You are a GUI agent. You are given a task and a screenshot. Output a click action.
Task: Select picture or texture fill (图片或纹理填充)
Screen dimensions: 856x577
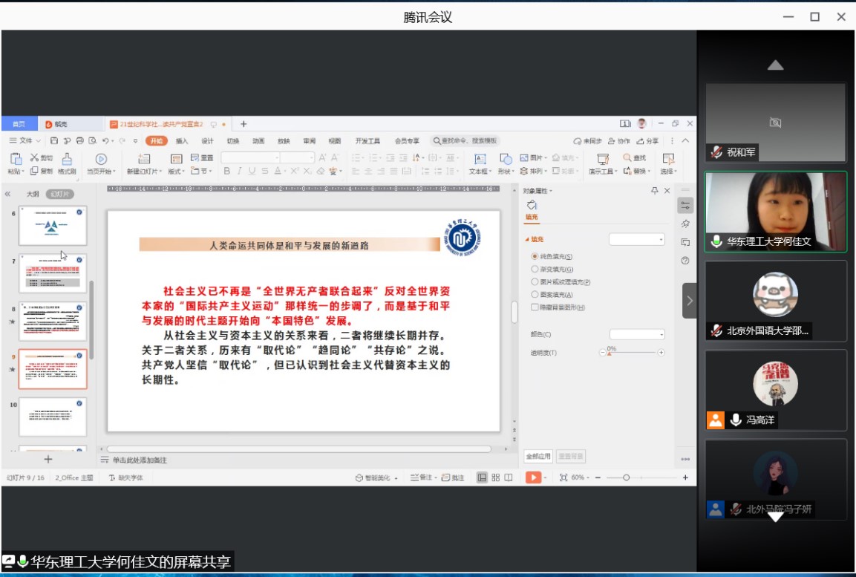[535, 281]
